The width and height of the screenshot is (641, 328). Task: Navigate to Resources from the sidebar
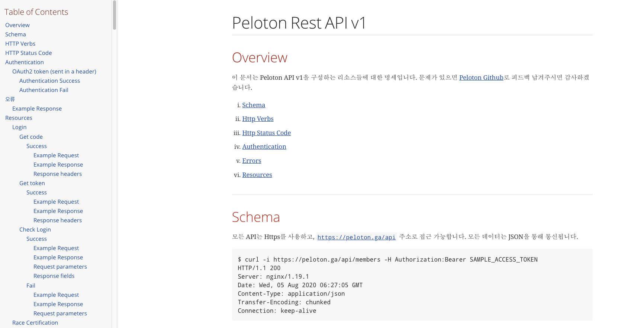coord(19,118)
